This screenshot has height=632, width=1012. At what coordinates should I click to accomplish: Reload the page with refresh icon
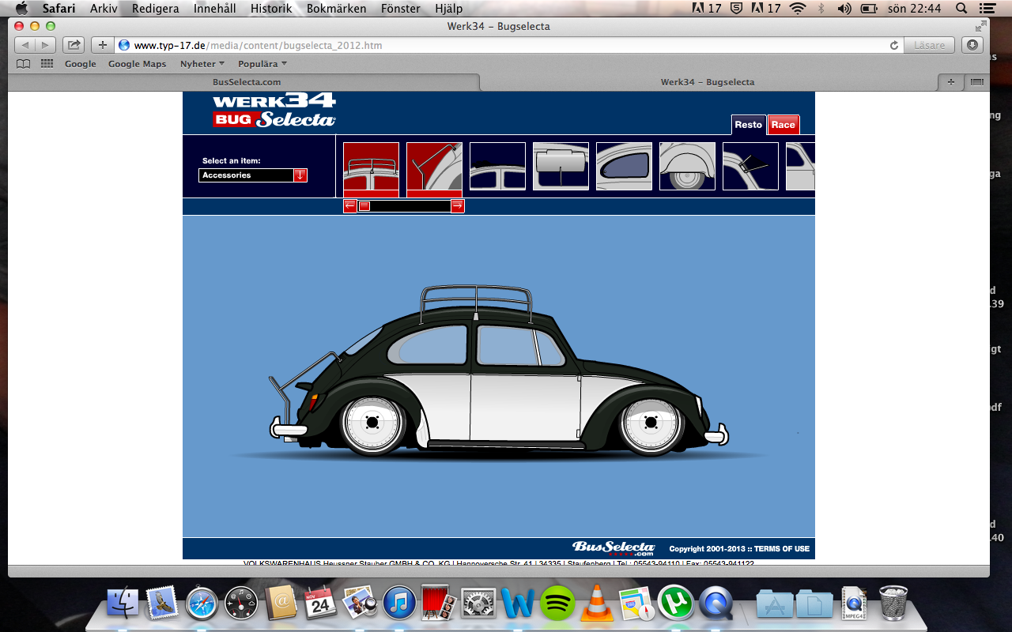(894, 46)
